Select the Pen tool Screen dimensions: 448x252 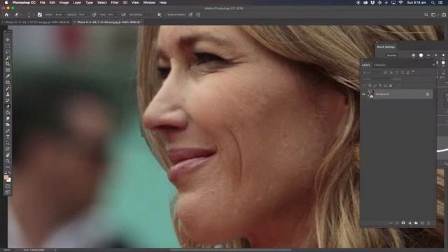tap(8, 131)
